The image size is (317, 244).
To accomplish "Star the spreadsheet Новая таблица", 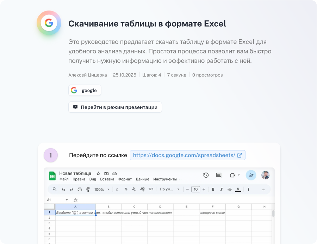I will 98,173.
